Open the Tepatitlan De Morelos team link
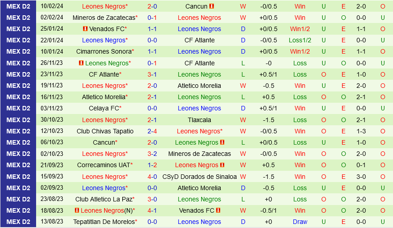Viewport: 393px width, 228px height. (103, 222)
